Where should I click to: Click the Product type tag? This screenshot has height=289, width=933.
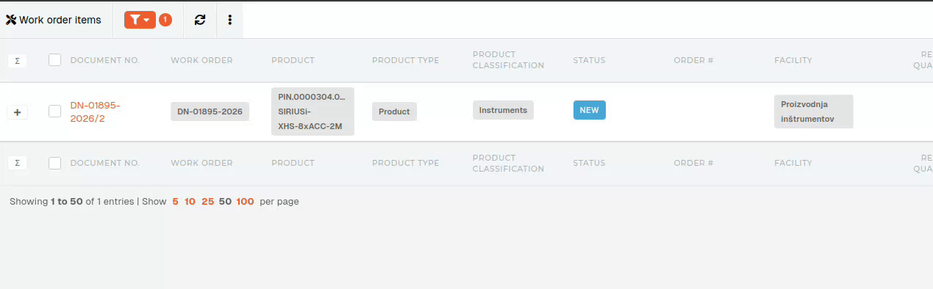point(394,111)
